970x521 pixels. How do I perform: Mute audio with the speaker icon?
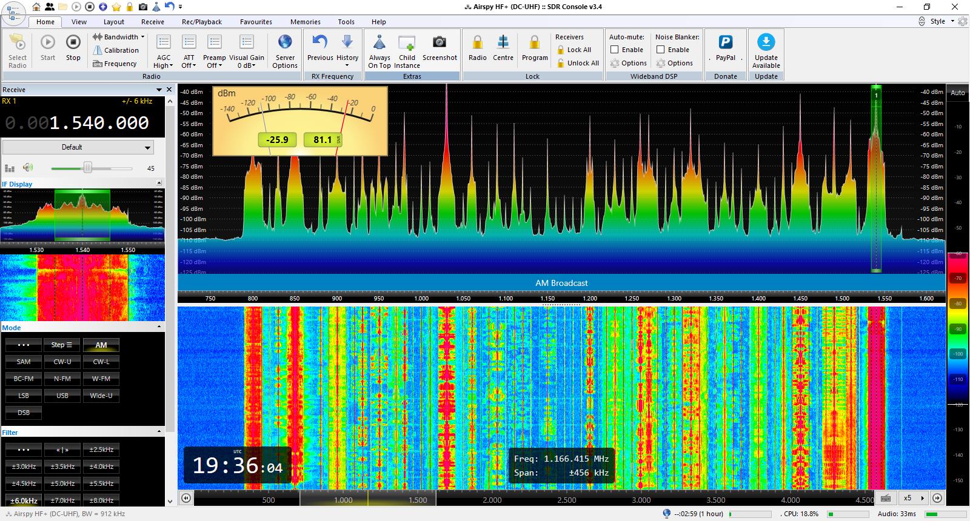click(x=28, y=168)
